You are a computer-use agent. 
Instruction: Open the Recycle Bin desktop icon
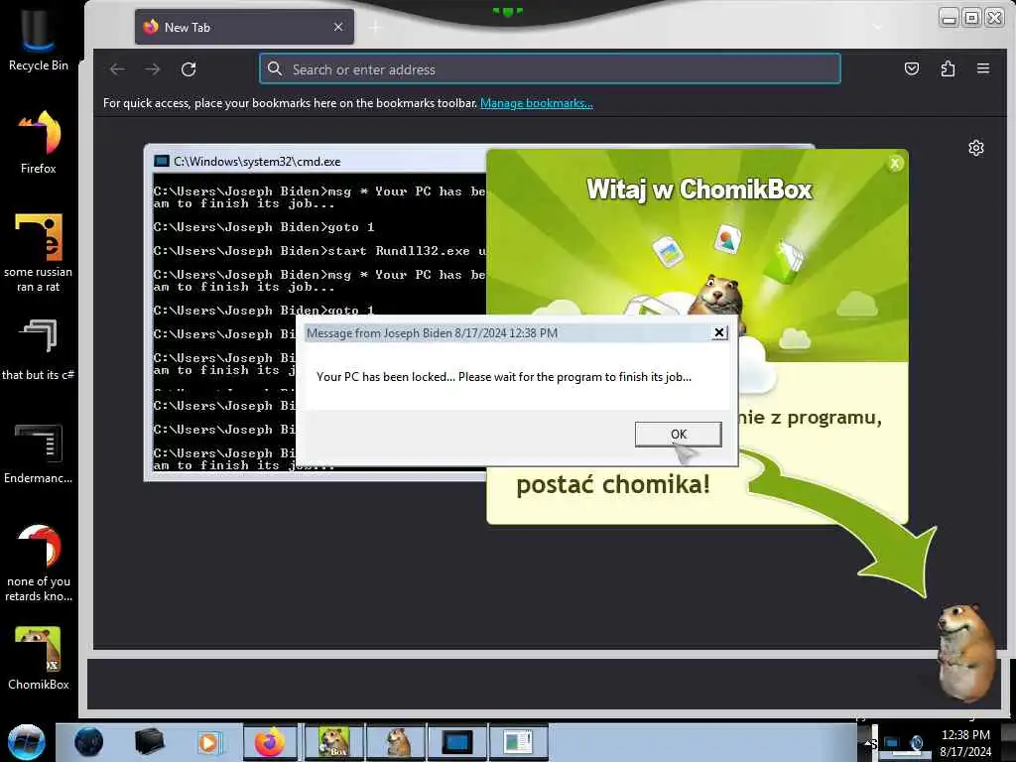coord(39,40)
